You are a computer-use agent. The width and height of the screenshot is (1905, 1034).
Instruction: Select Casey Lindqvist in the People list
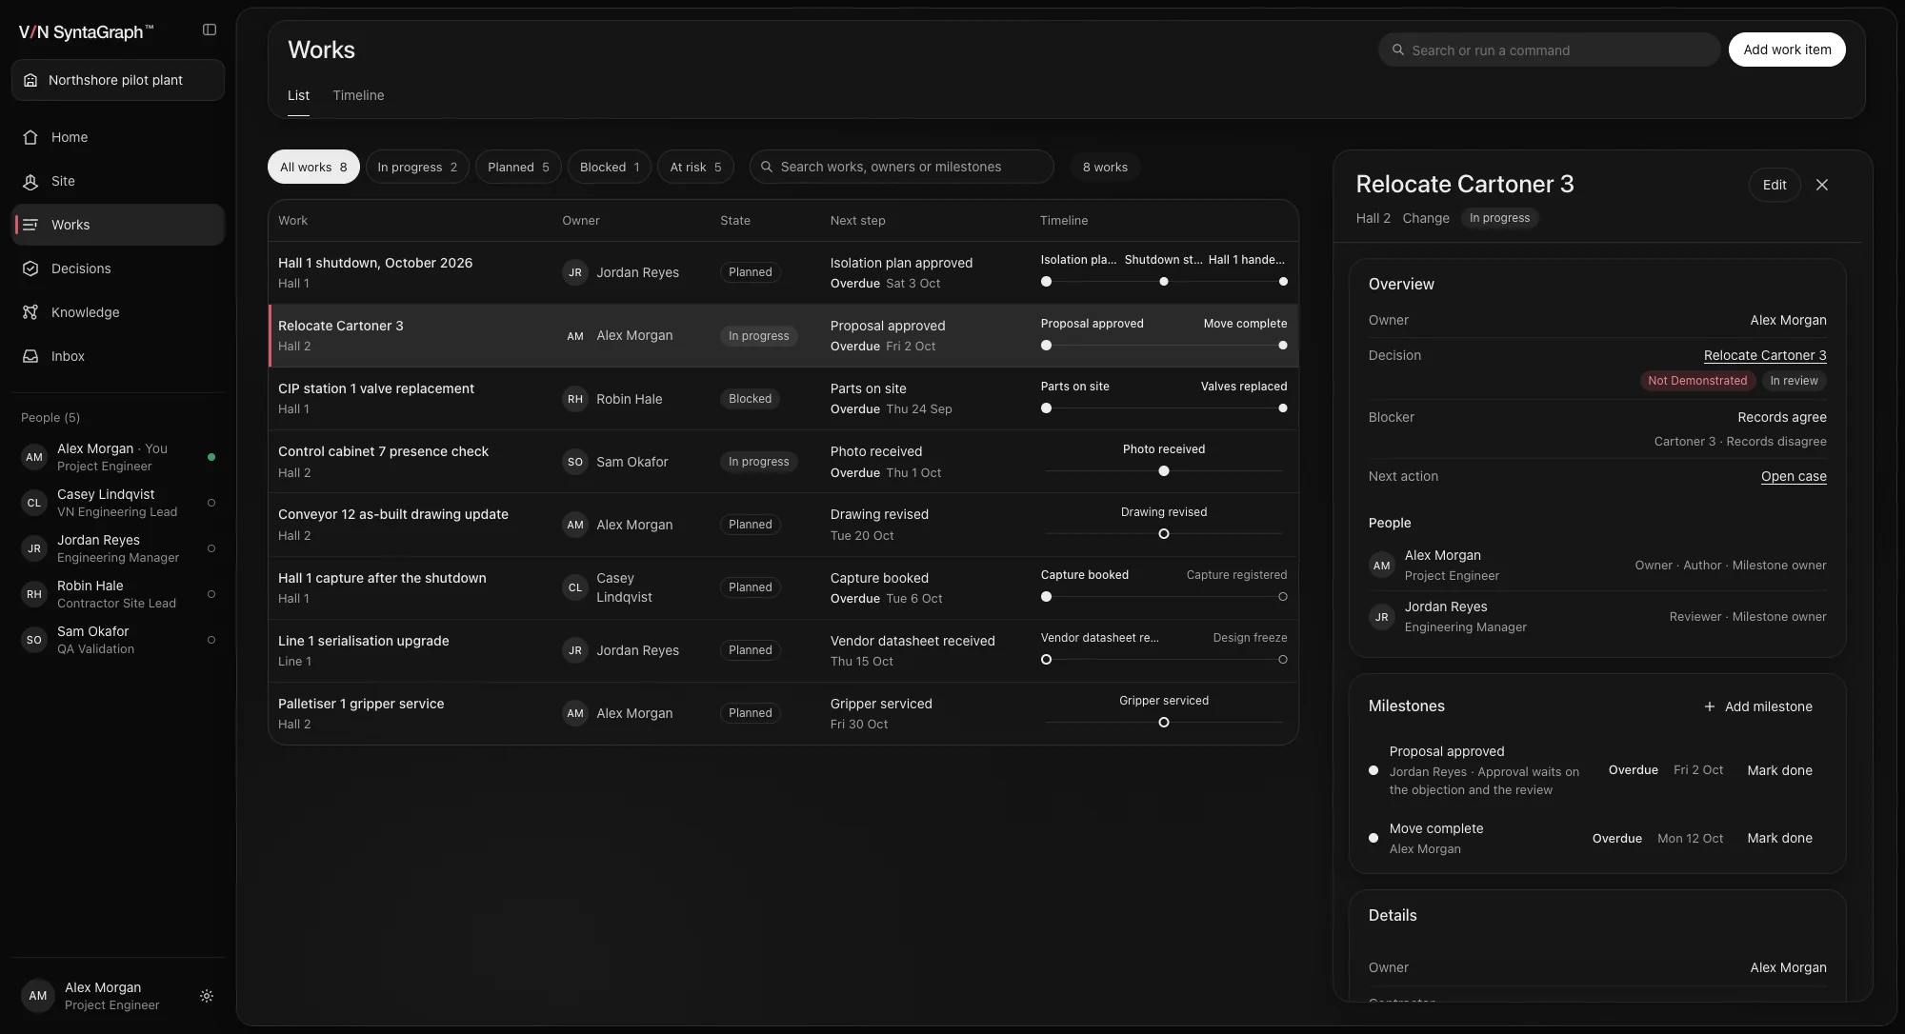pyautogui.click(x=118, y=503)
